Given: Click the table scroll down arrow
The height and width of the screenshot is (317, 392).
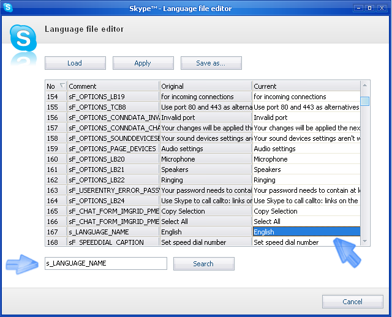Looking at the screenshot, I should pyautogui.click(x=365, y=241).
